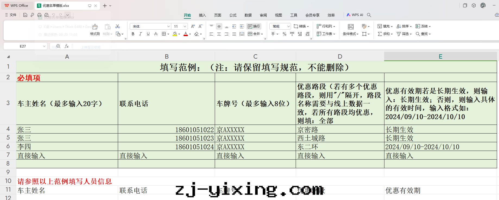Click the thousands separator icon
The height and width of the screenshot is (200, 499).
click(x=292, y=34)
